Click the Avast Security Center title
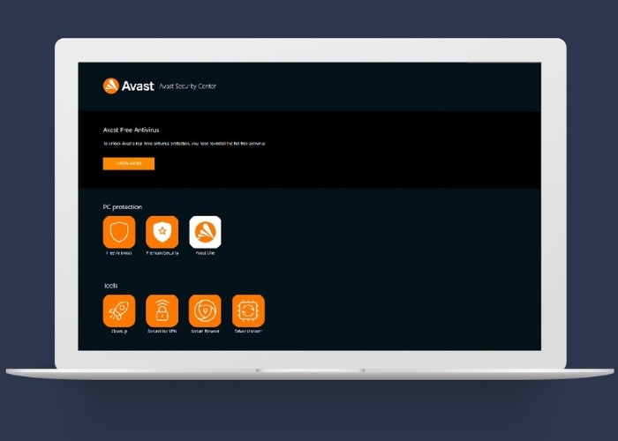The width and height of the screenshot is (618, 441). click(x=187, y=86)
